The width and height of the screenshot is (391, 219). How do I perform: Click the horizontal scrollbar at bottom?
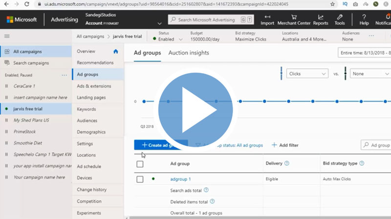tap(260, 218)
